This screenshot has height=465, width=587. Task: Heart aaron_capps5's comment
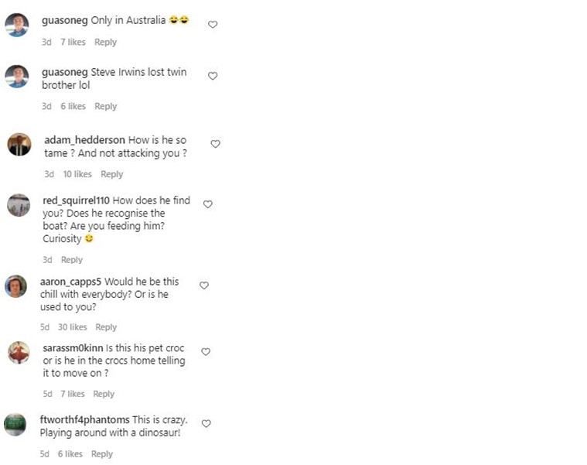pyautogui.click(x=204, y=285)
